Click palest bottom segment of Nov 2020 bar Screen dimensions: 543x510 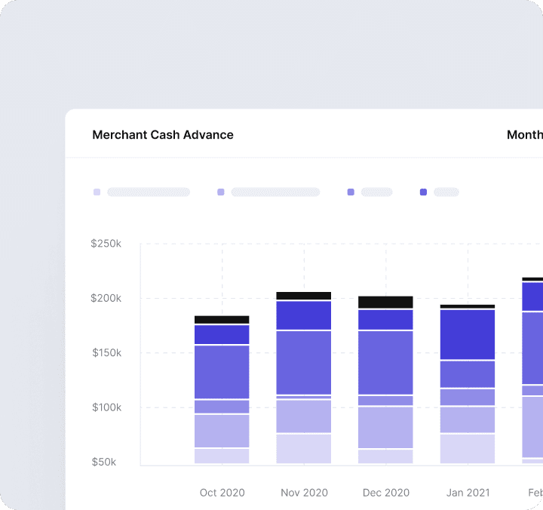coord(304,448)
